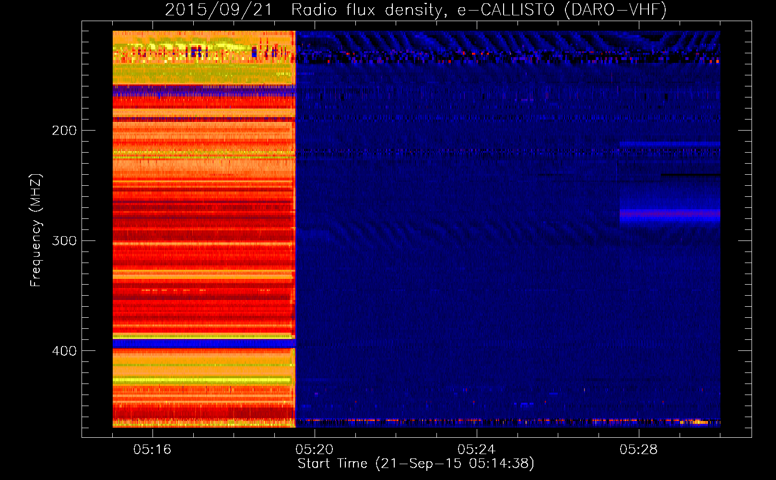Screen dimensions: 776x480
Task: Click the 05:20 time tick label
Action: tap(315, 450)
